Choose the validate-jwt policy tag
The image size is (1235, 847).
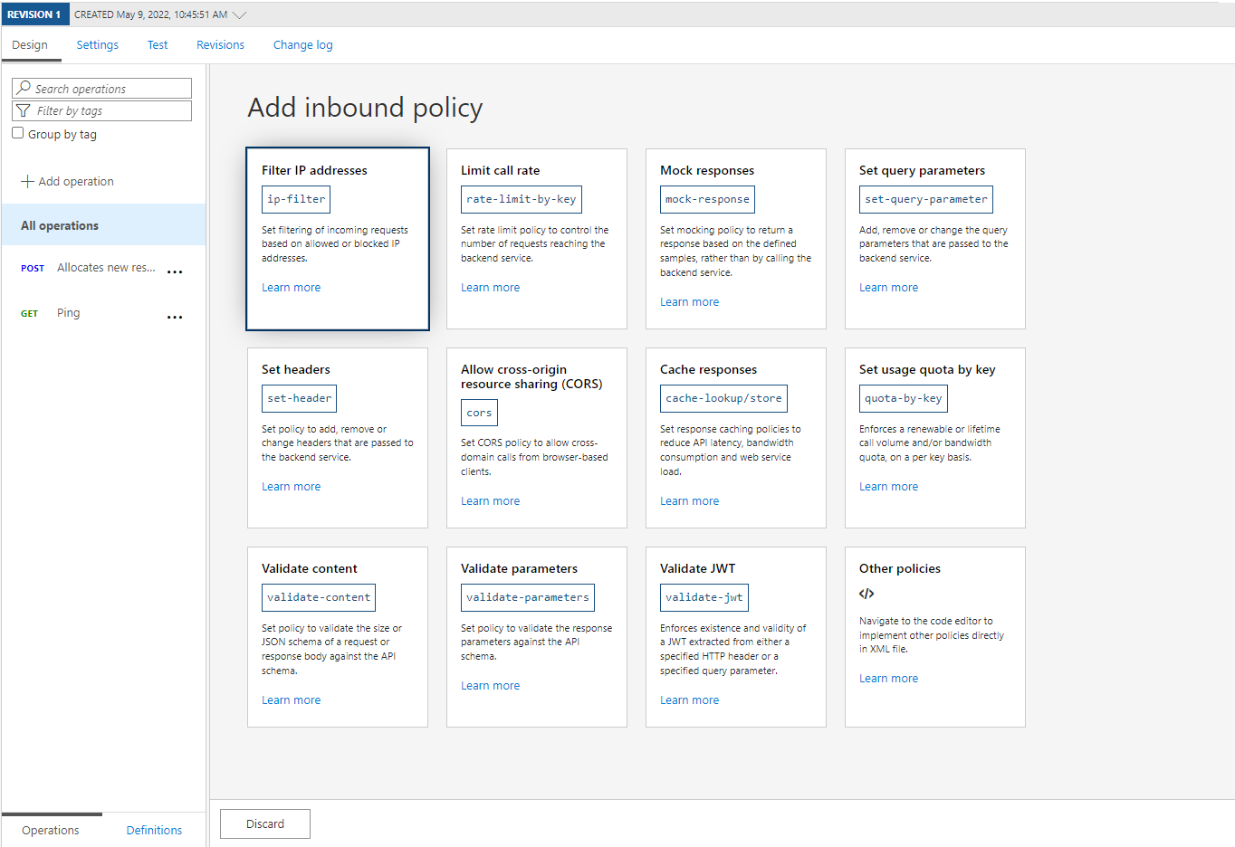coord(704,597)
